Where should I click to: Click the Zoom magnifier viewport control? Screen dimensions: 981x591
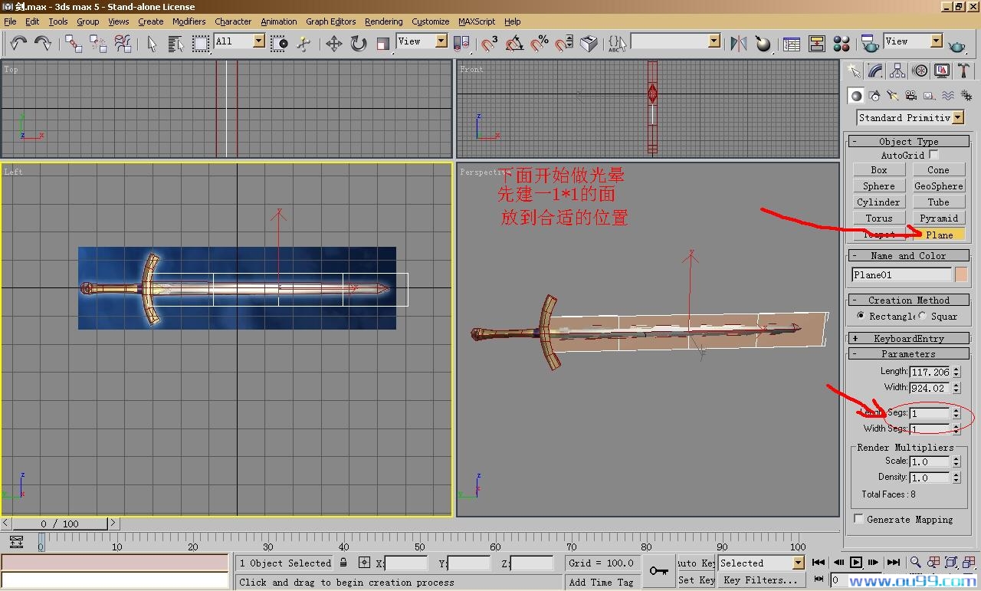915,563
